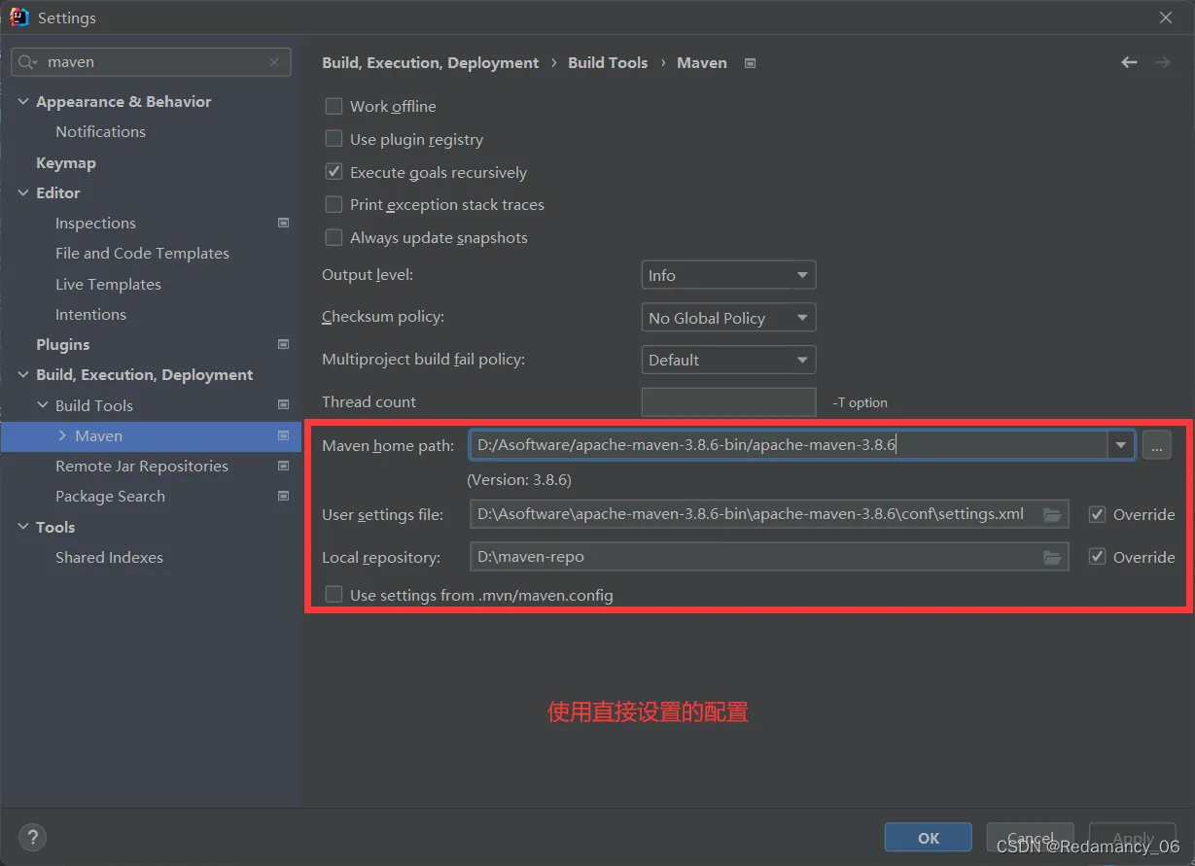1195x866 pixels.
Task: Open Maven home path dropdown arrow
Action: [x=1121, y=445]
